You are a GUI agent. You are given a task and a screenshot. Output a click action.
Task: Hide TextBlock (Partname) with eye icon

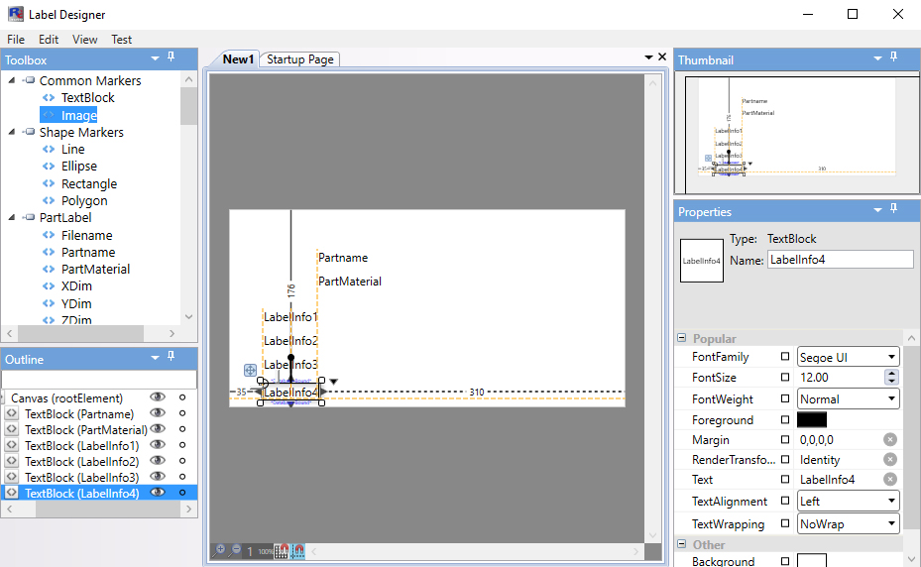(x=158, y=413)
